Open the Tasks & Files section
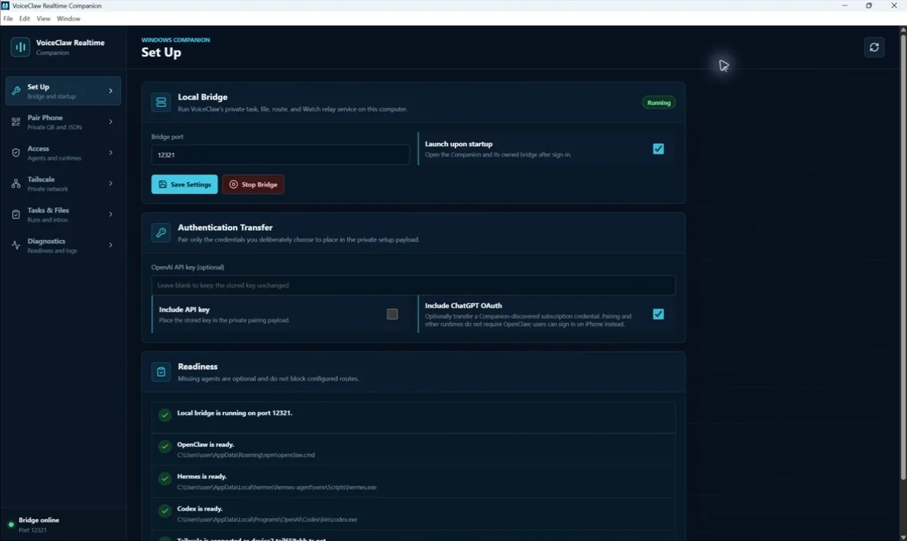Image resolution: width=907 pixels, height=541 pixels. click(x=63, y=214)
